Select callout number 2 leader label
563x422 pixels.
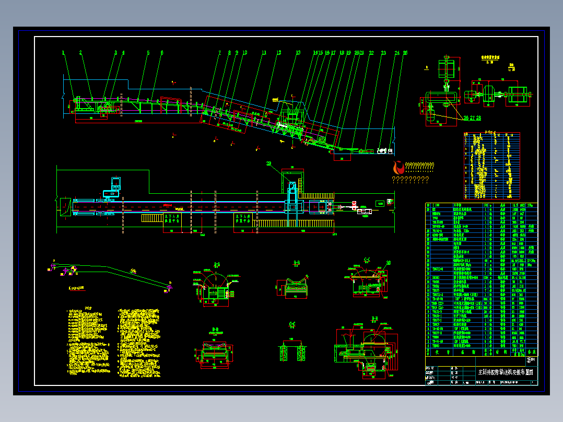click(x=80, y=53)
